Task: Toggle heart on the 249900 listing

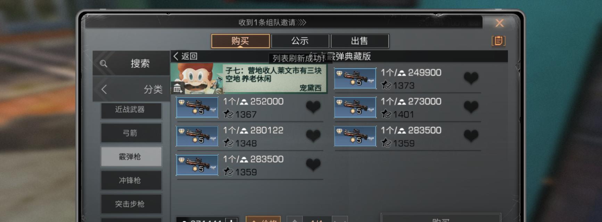Action: coord(471,78)
